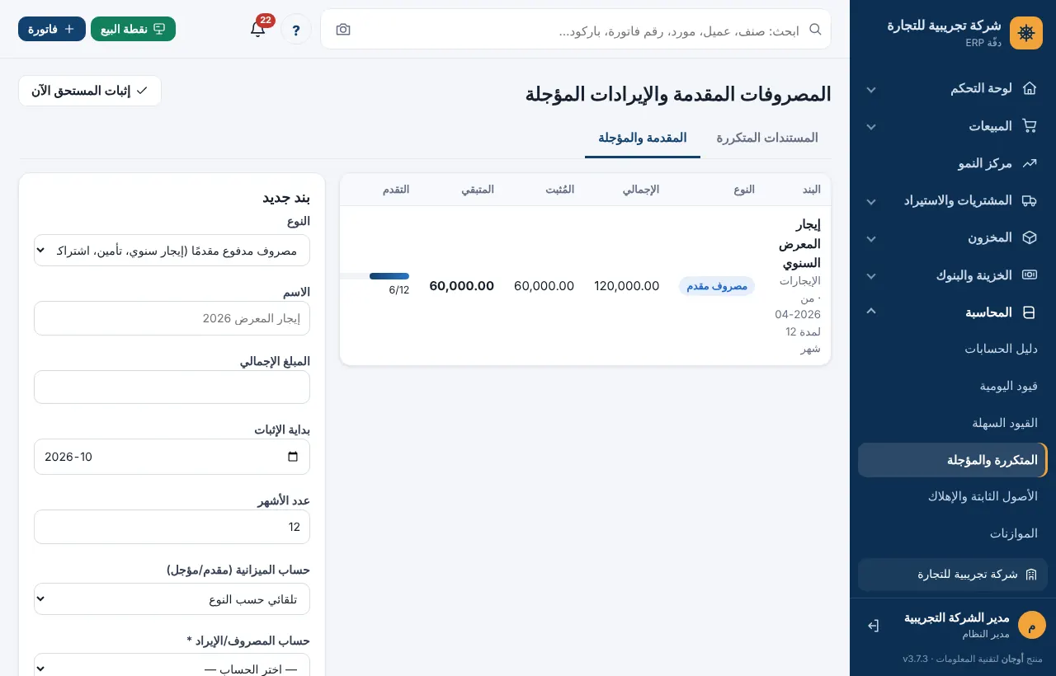The image size is (1056, 676).
Task: Click the trend icon for مركز النمو
Action: pos(1030,163)
